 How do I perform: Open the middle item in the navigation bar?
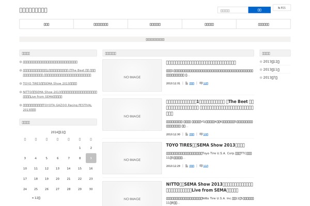point(155,24)
